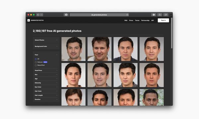Go forward with Safari's forward arrow

point(41,15)
